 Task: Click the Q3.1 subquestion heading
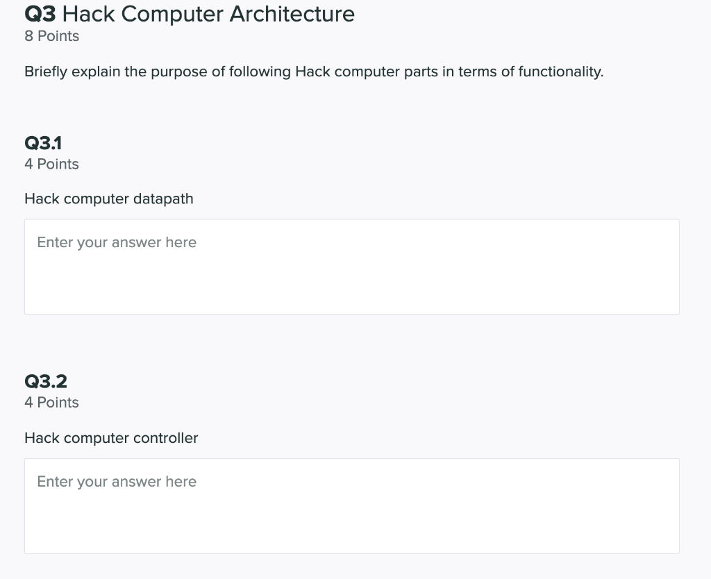pos(43,143)
